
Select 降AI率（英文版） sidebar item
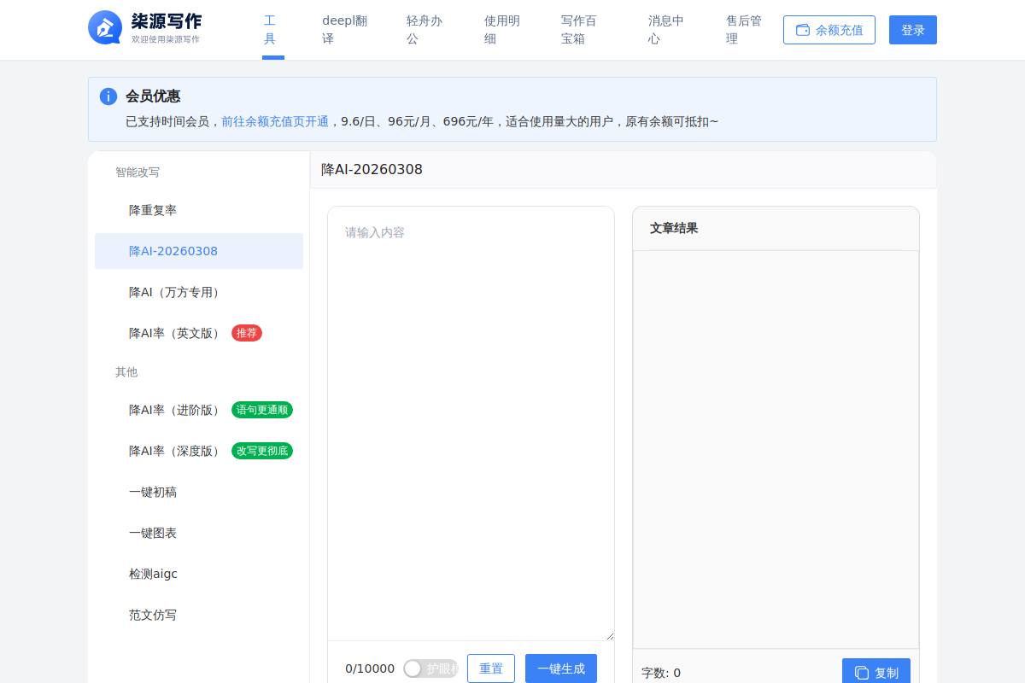point(199,333)
